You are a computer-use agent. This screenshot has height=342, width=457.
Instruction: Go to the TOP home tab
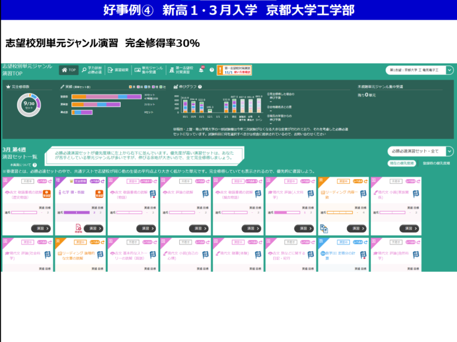tap(69, 70)
